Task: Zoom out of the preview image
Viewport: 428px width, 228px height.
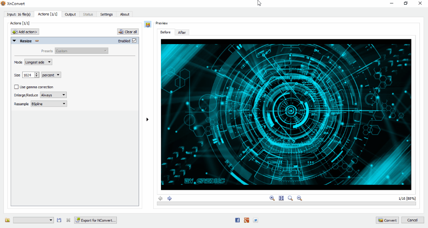Action: click(x=300, y=198)
